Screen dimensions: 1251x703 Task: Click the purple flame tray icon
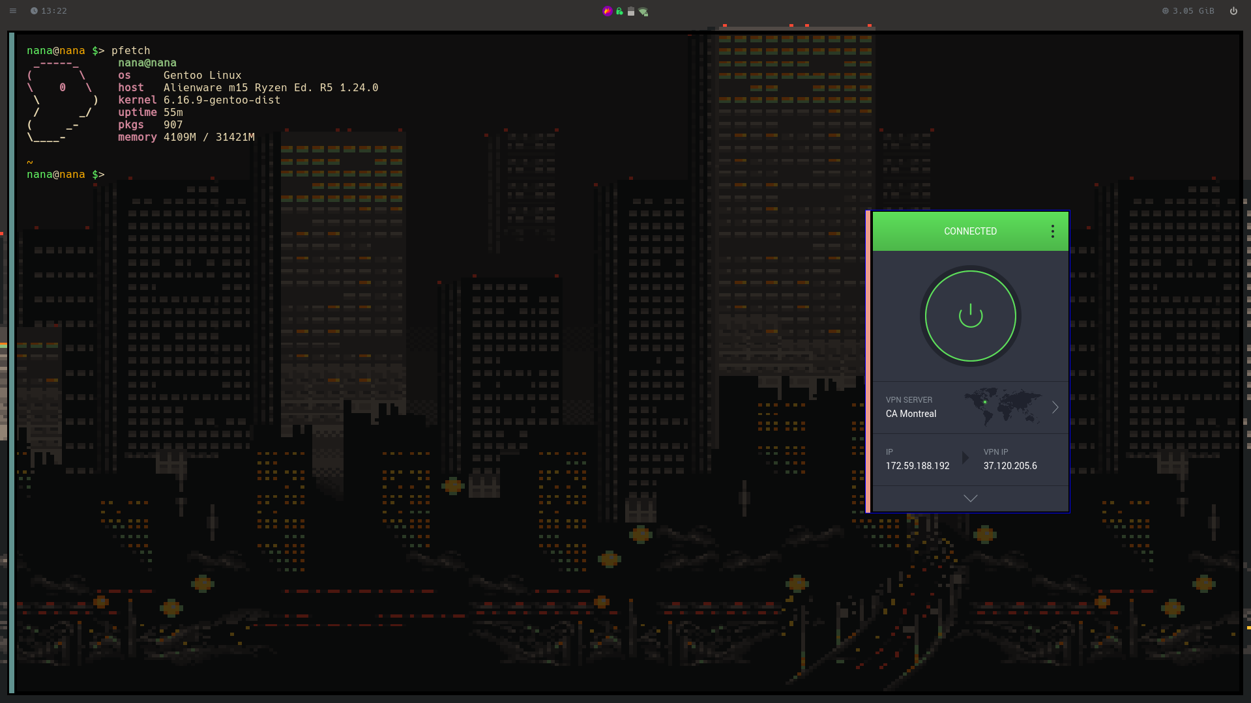pyautogui.click(x=607, y=11)
